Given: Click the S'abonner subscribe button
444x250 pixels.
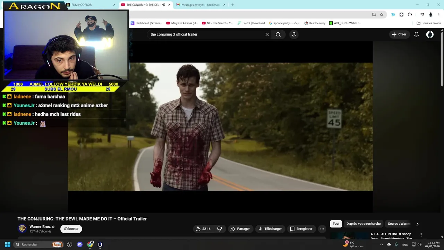Looking at the screenshot, I should tap(71, 229).
